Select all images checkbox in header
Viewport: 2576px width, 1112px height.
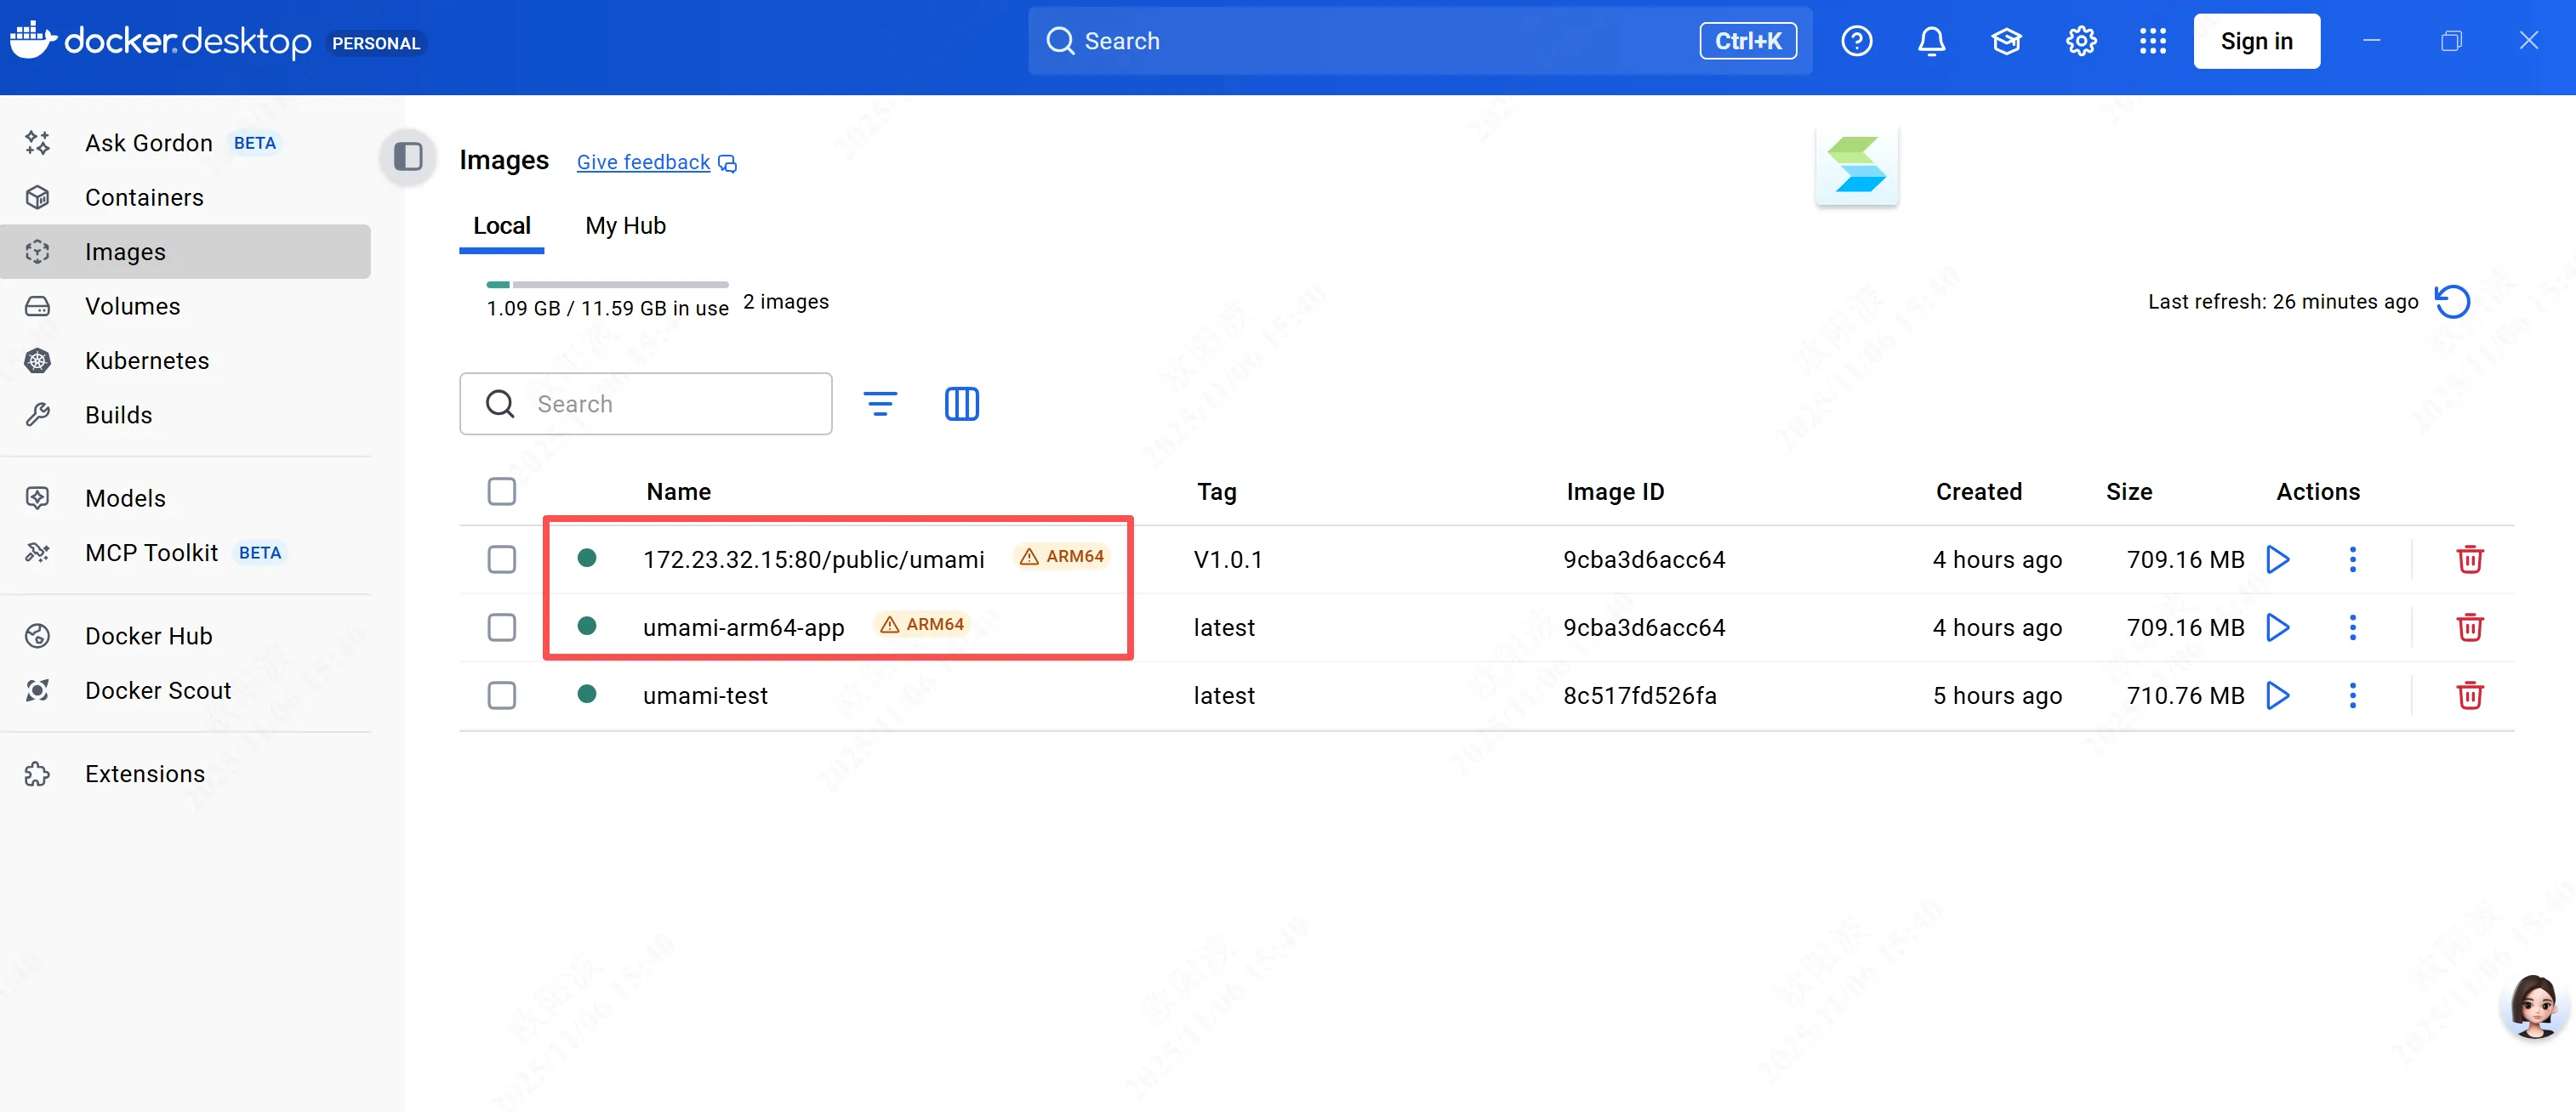click(x=502, y=491)
